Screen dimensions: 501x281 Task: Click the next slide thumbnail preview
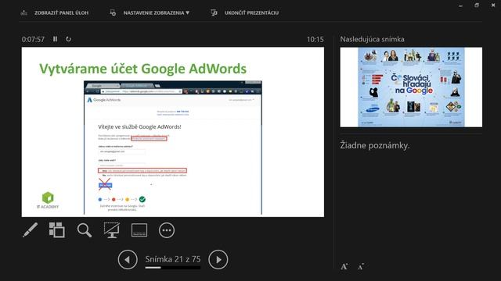(411, 87)
